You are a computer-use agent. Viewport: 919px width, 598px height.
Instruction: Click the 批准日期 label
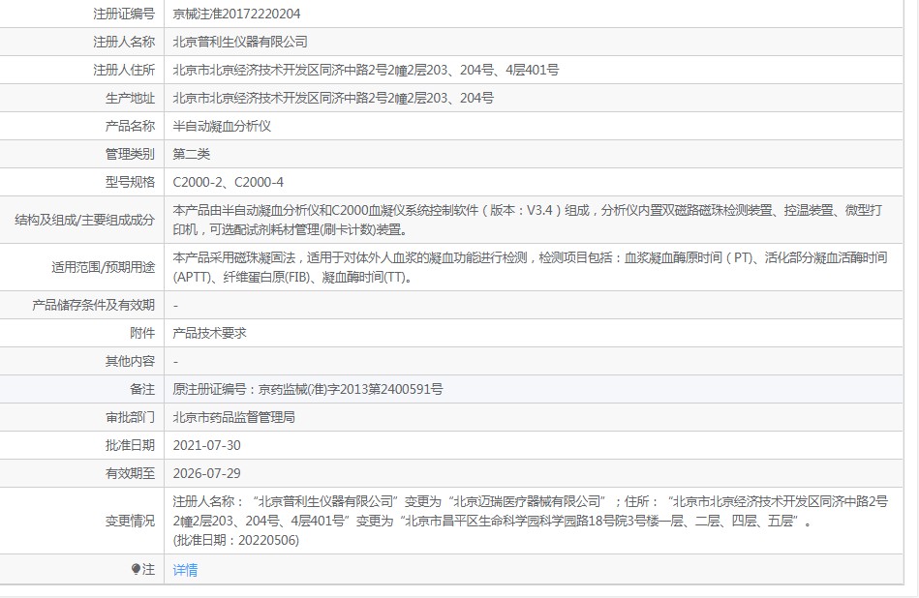(130, 445)
